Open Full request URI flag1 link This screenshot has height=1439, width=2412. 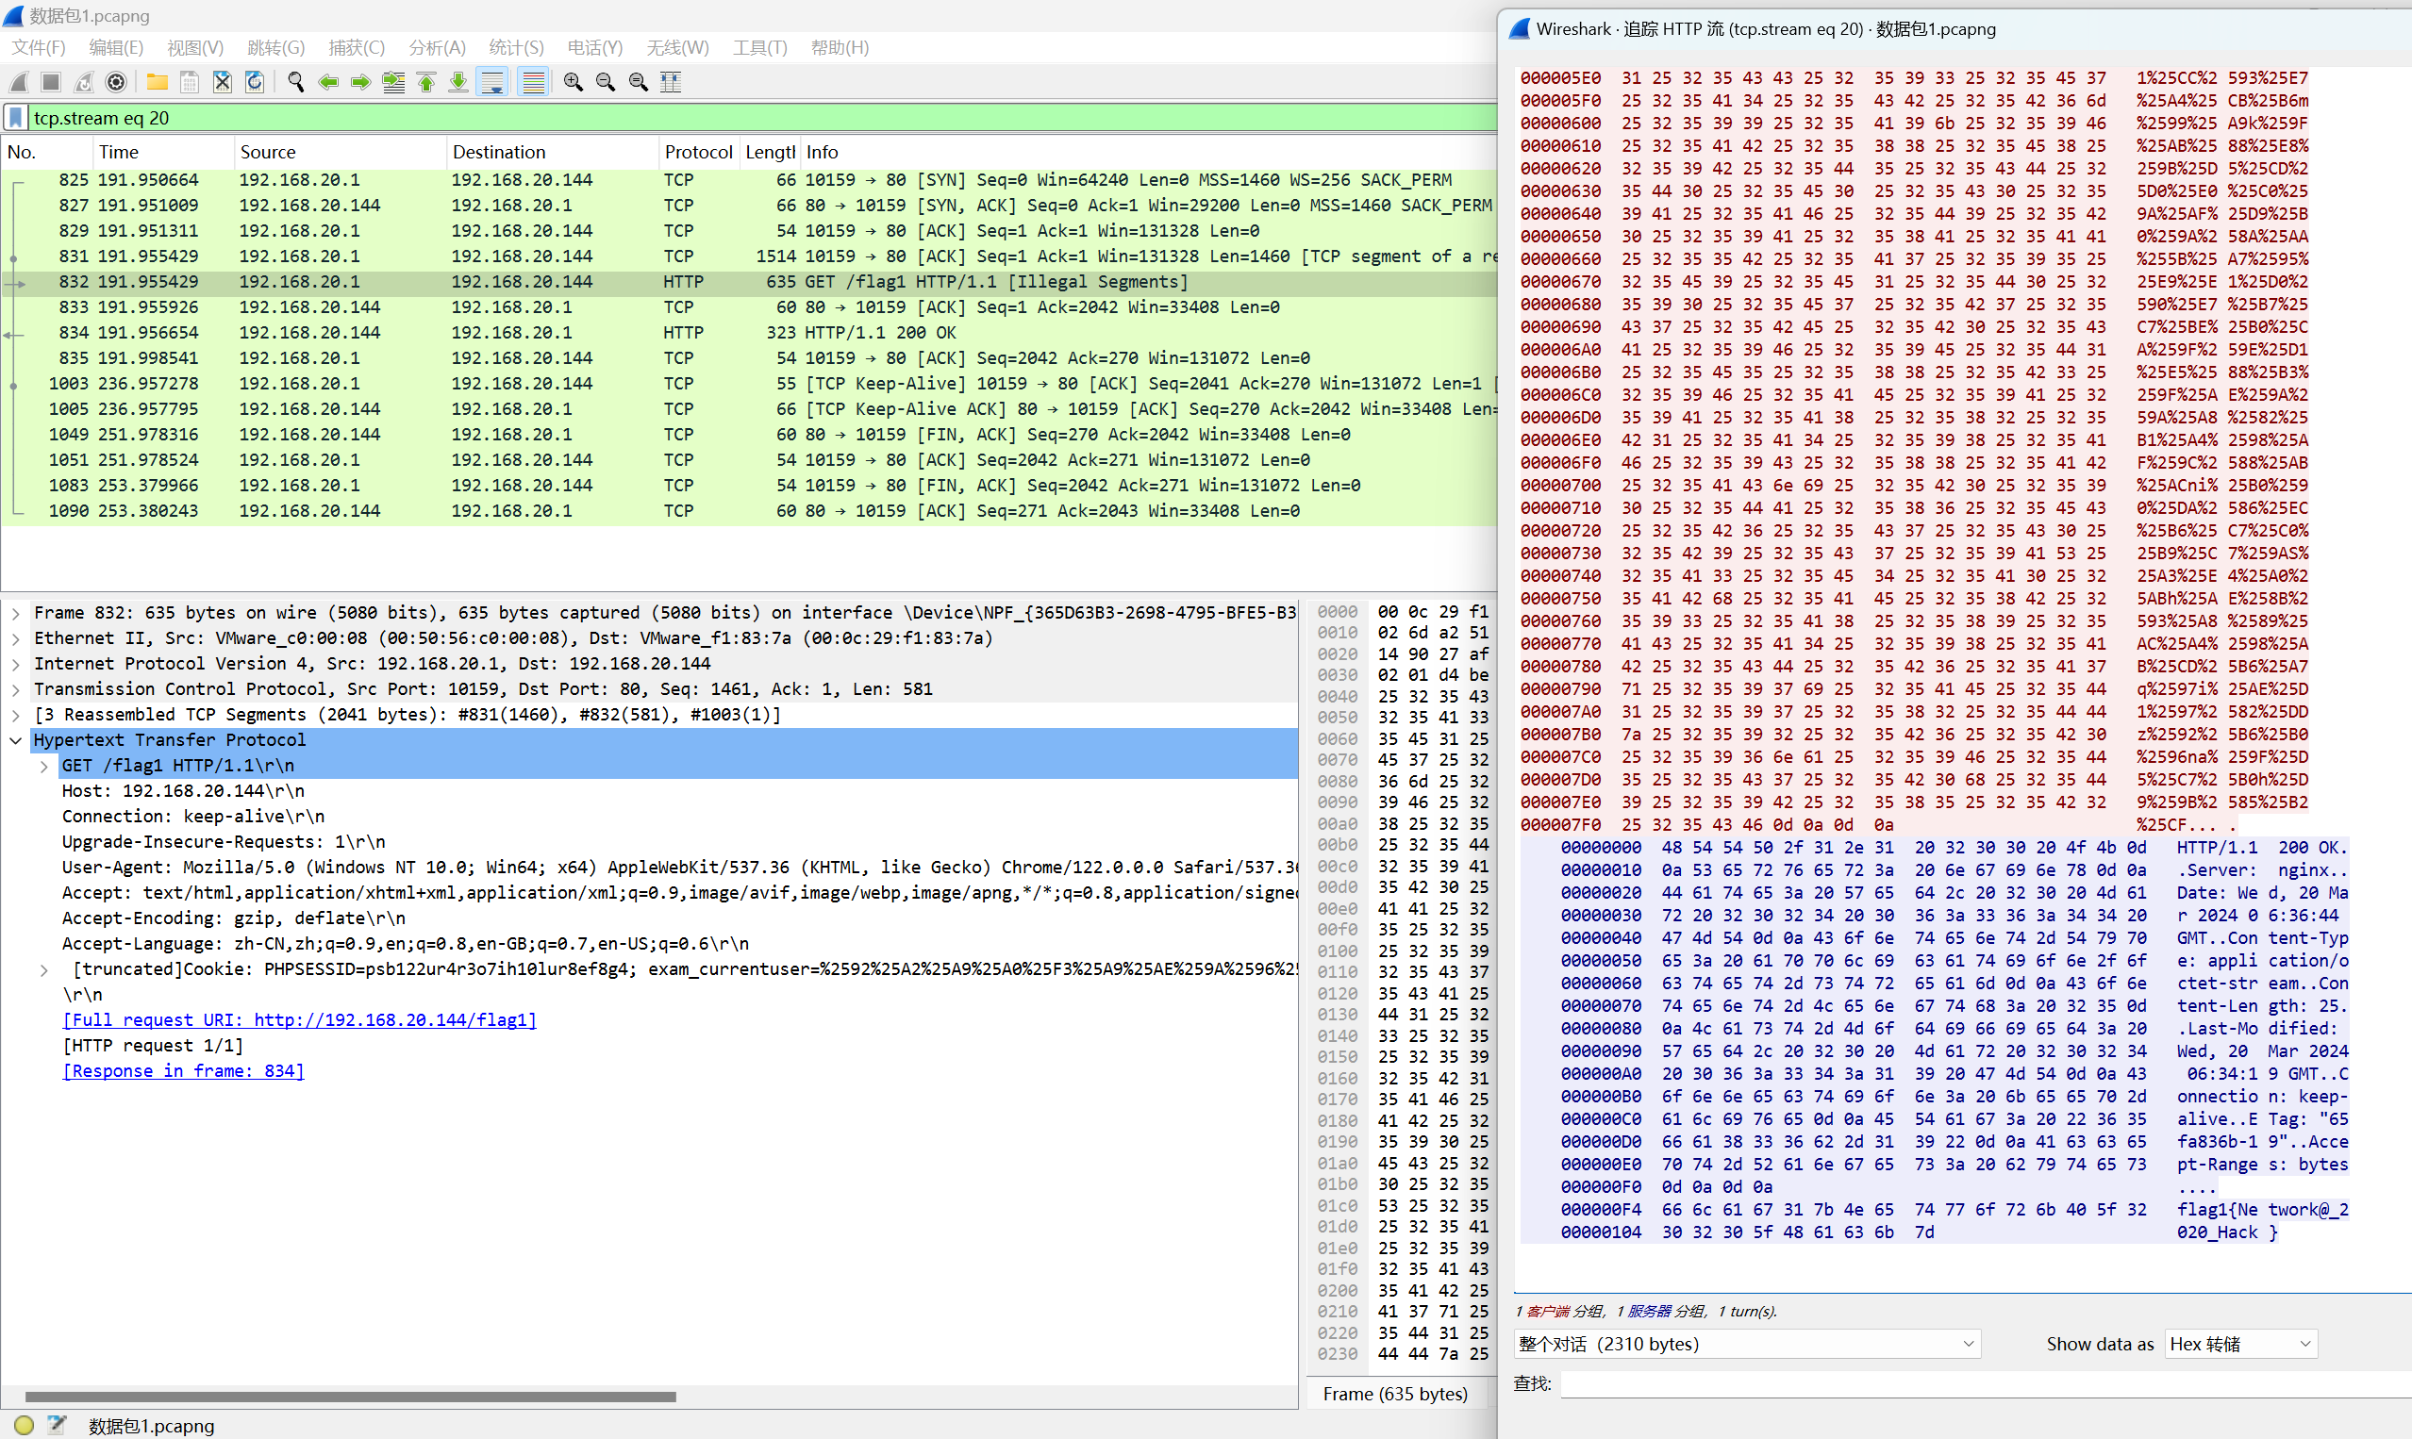(x=299, y=1020)
